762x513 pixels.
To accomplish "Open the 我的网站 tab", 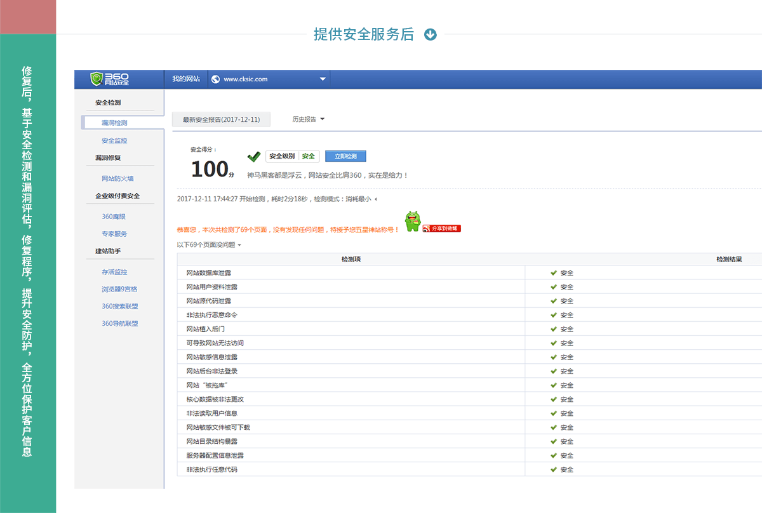I will (185, 79).
